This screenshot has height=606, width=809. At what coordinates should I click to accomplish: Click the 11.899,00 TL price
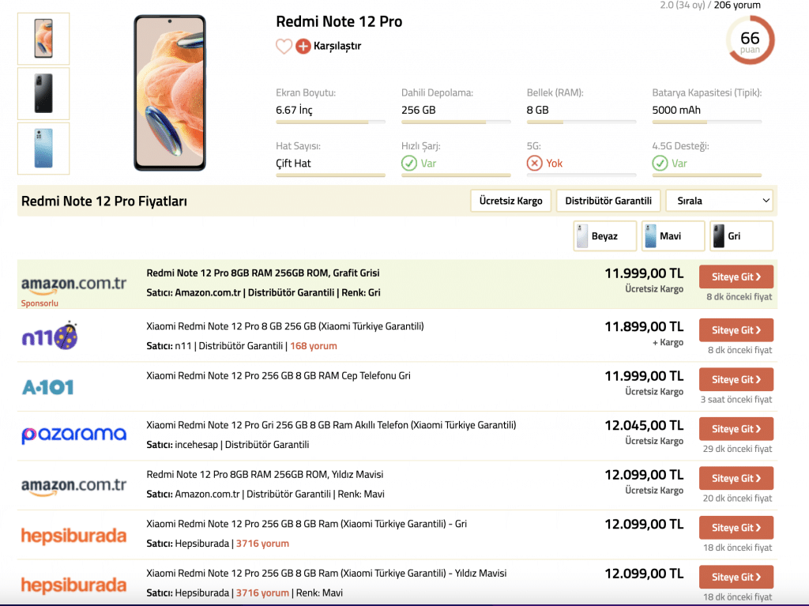(644, 327)
